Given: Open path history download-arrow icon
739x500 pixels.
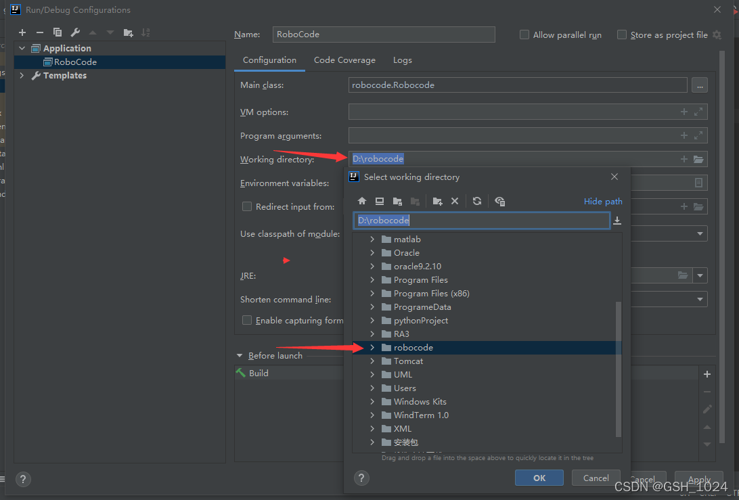Looking at the screenshot, I should click(617, 221).
